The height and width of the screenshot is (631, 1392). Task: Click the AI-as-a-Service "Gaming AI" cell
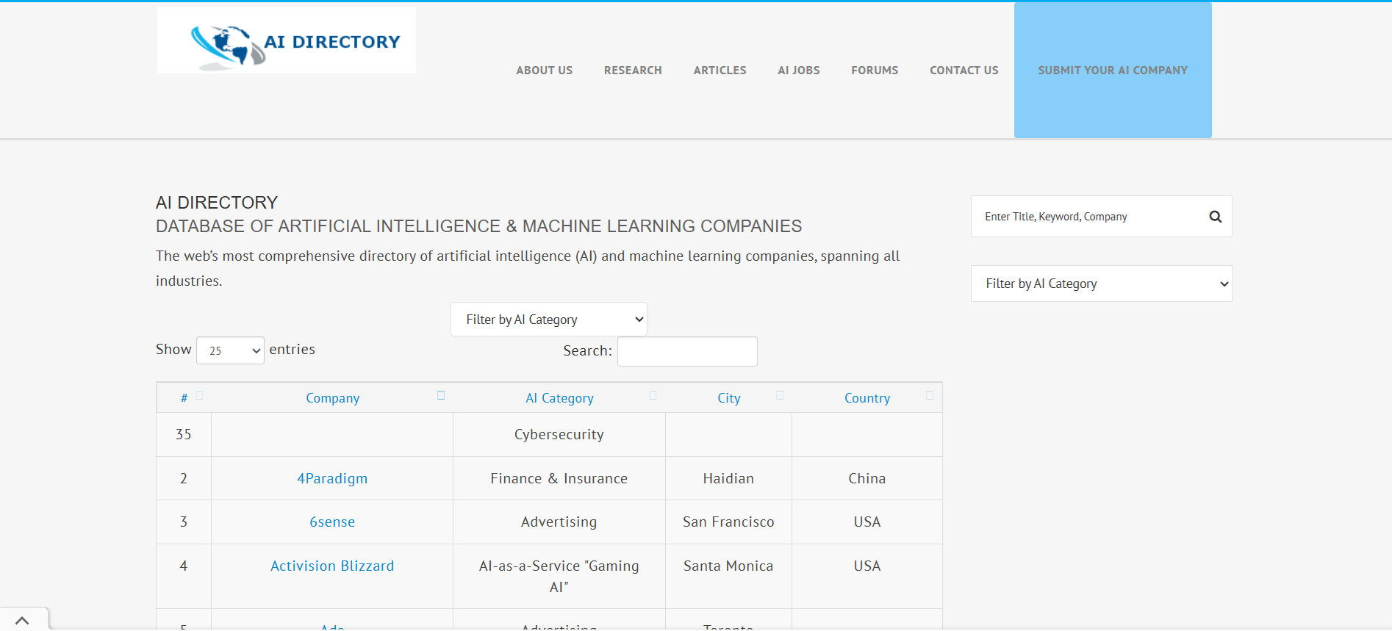(x=559, y=576)
